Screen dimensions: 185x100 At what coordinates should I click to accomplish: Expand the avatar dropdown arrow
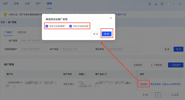(173, 4)
